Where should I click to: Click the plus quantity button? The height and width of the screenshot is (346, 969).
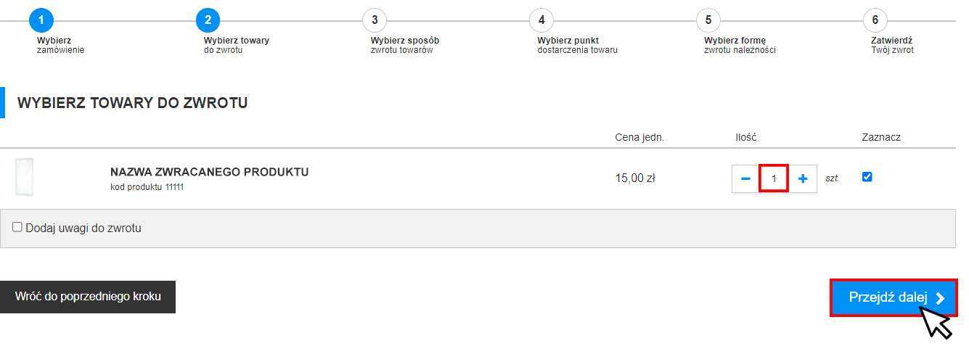803,178
